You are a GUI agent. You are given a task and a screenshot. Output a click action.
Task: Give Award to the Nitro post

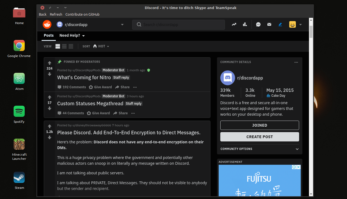click(x=100, y=87)
